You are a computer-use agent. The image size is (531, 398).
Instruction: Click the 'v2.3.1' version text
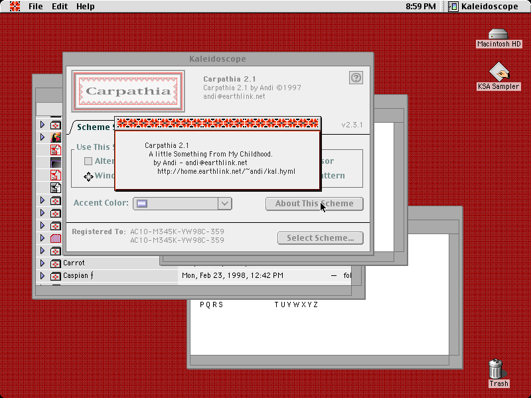coord(352,125)
